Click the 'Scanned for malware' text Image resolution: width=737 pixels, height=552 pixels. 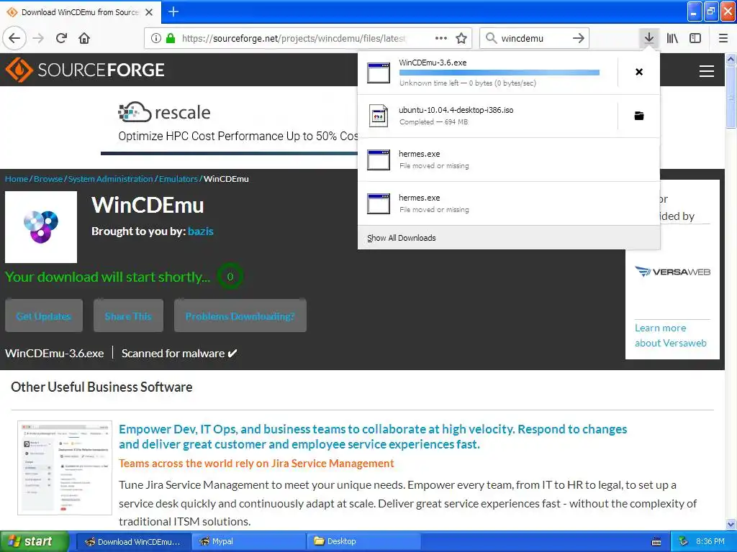point(173,354)
